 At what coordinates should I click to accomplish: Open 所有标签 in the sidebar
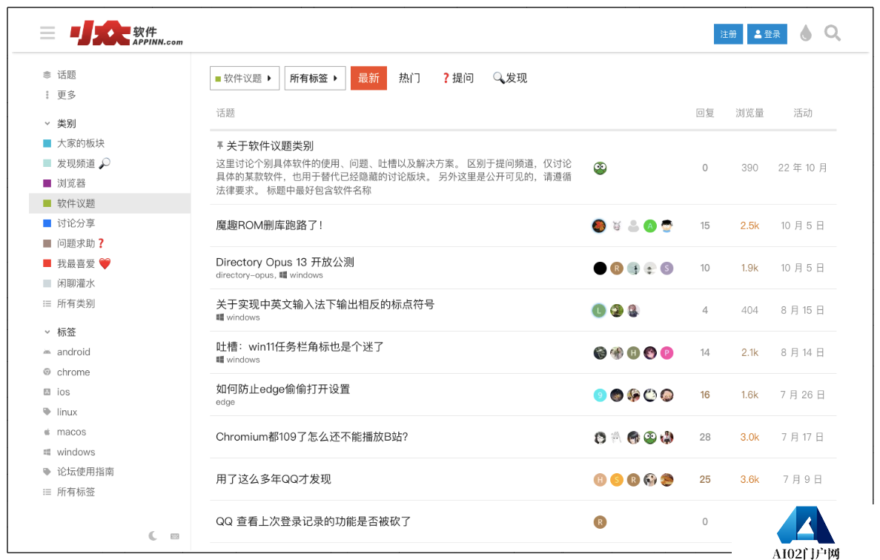(x=76, y=492)
